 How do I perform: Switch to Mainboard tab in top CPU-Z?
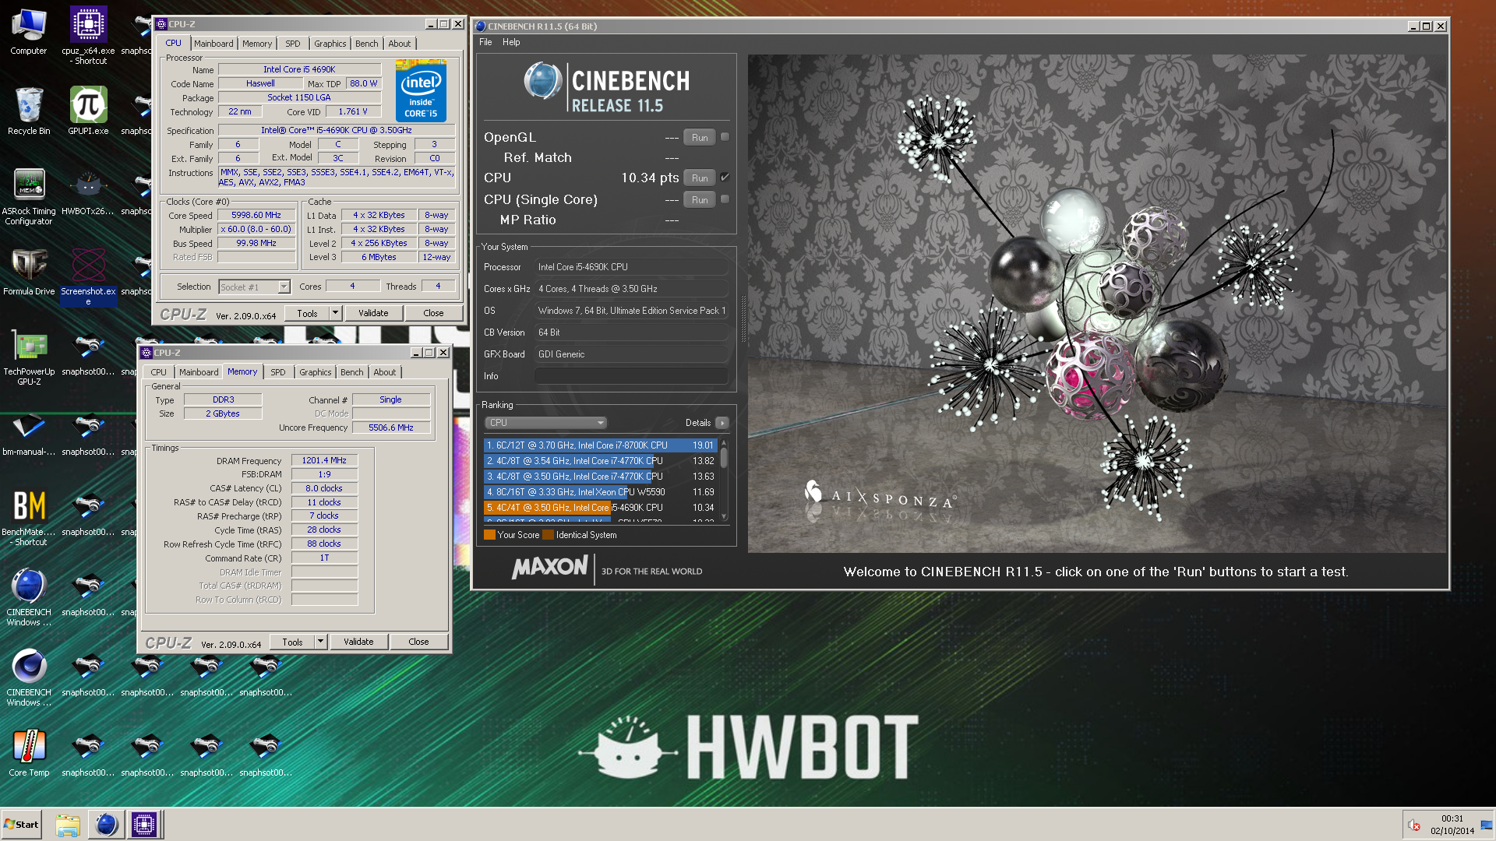click(x=213, y=44)
